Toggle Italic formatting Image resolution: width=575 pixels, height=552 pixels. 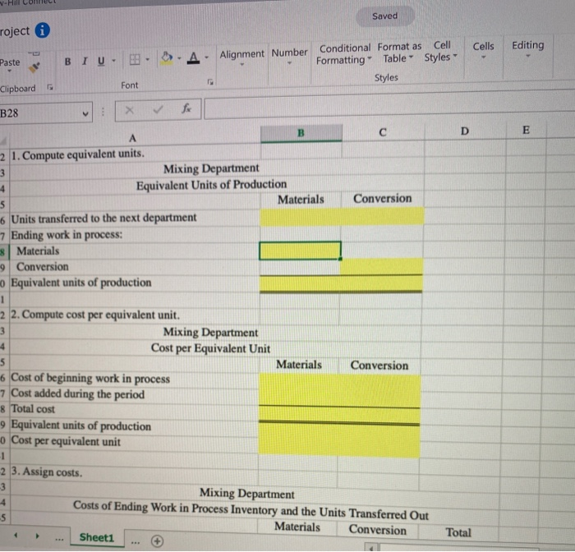(85, 62)
